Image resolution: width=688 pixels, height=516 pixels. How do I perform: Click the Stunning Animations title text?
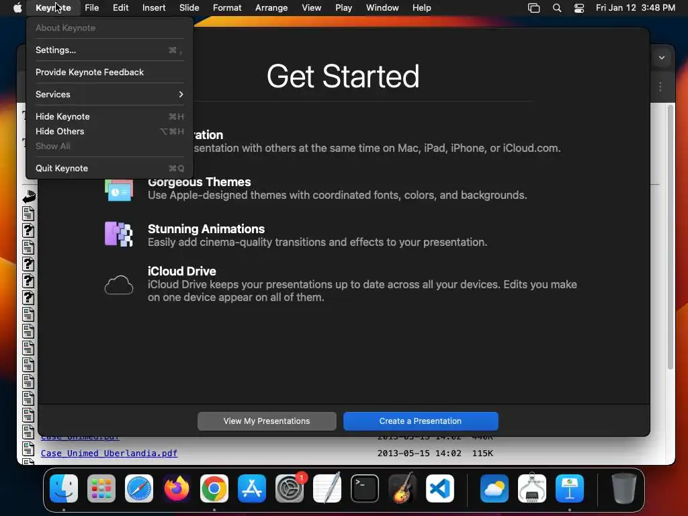pos(206,229)
